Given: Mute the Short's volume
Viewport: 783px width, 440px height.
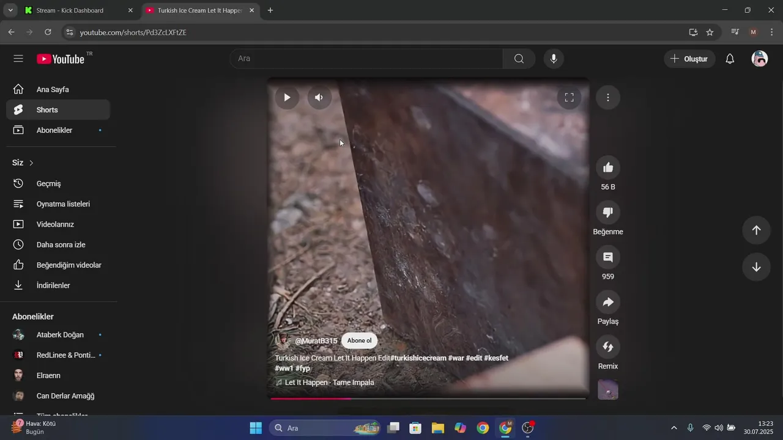Looking at the screenshot, I should pyautogui.click(x=319, y=97).
